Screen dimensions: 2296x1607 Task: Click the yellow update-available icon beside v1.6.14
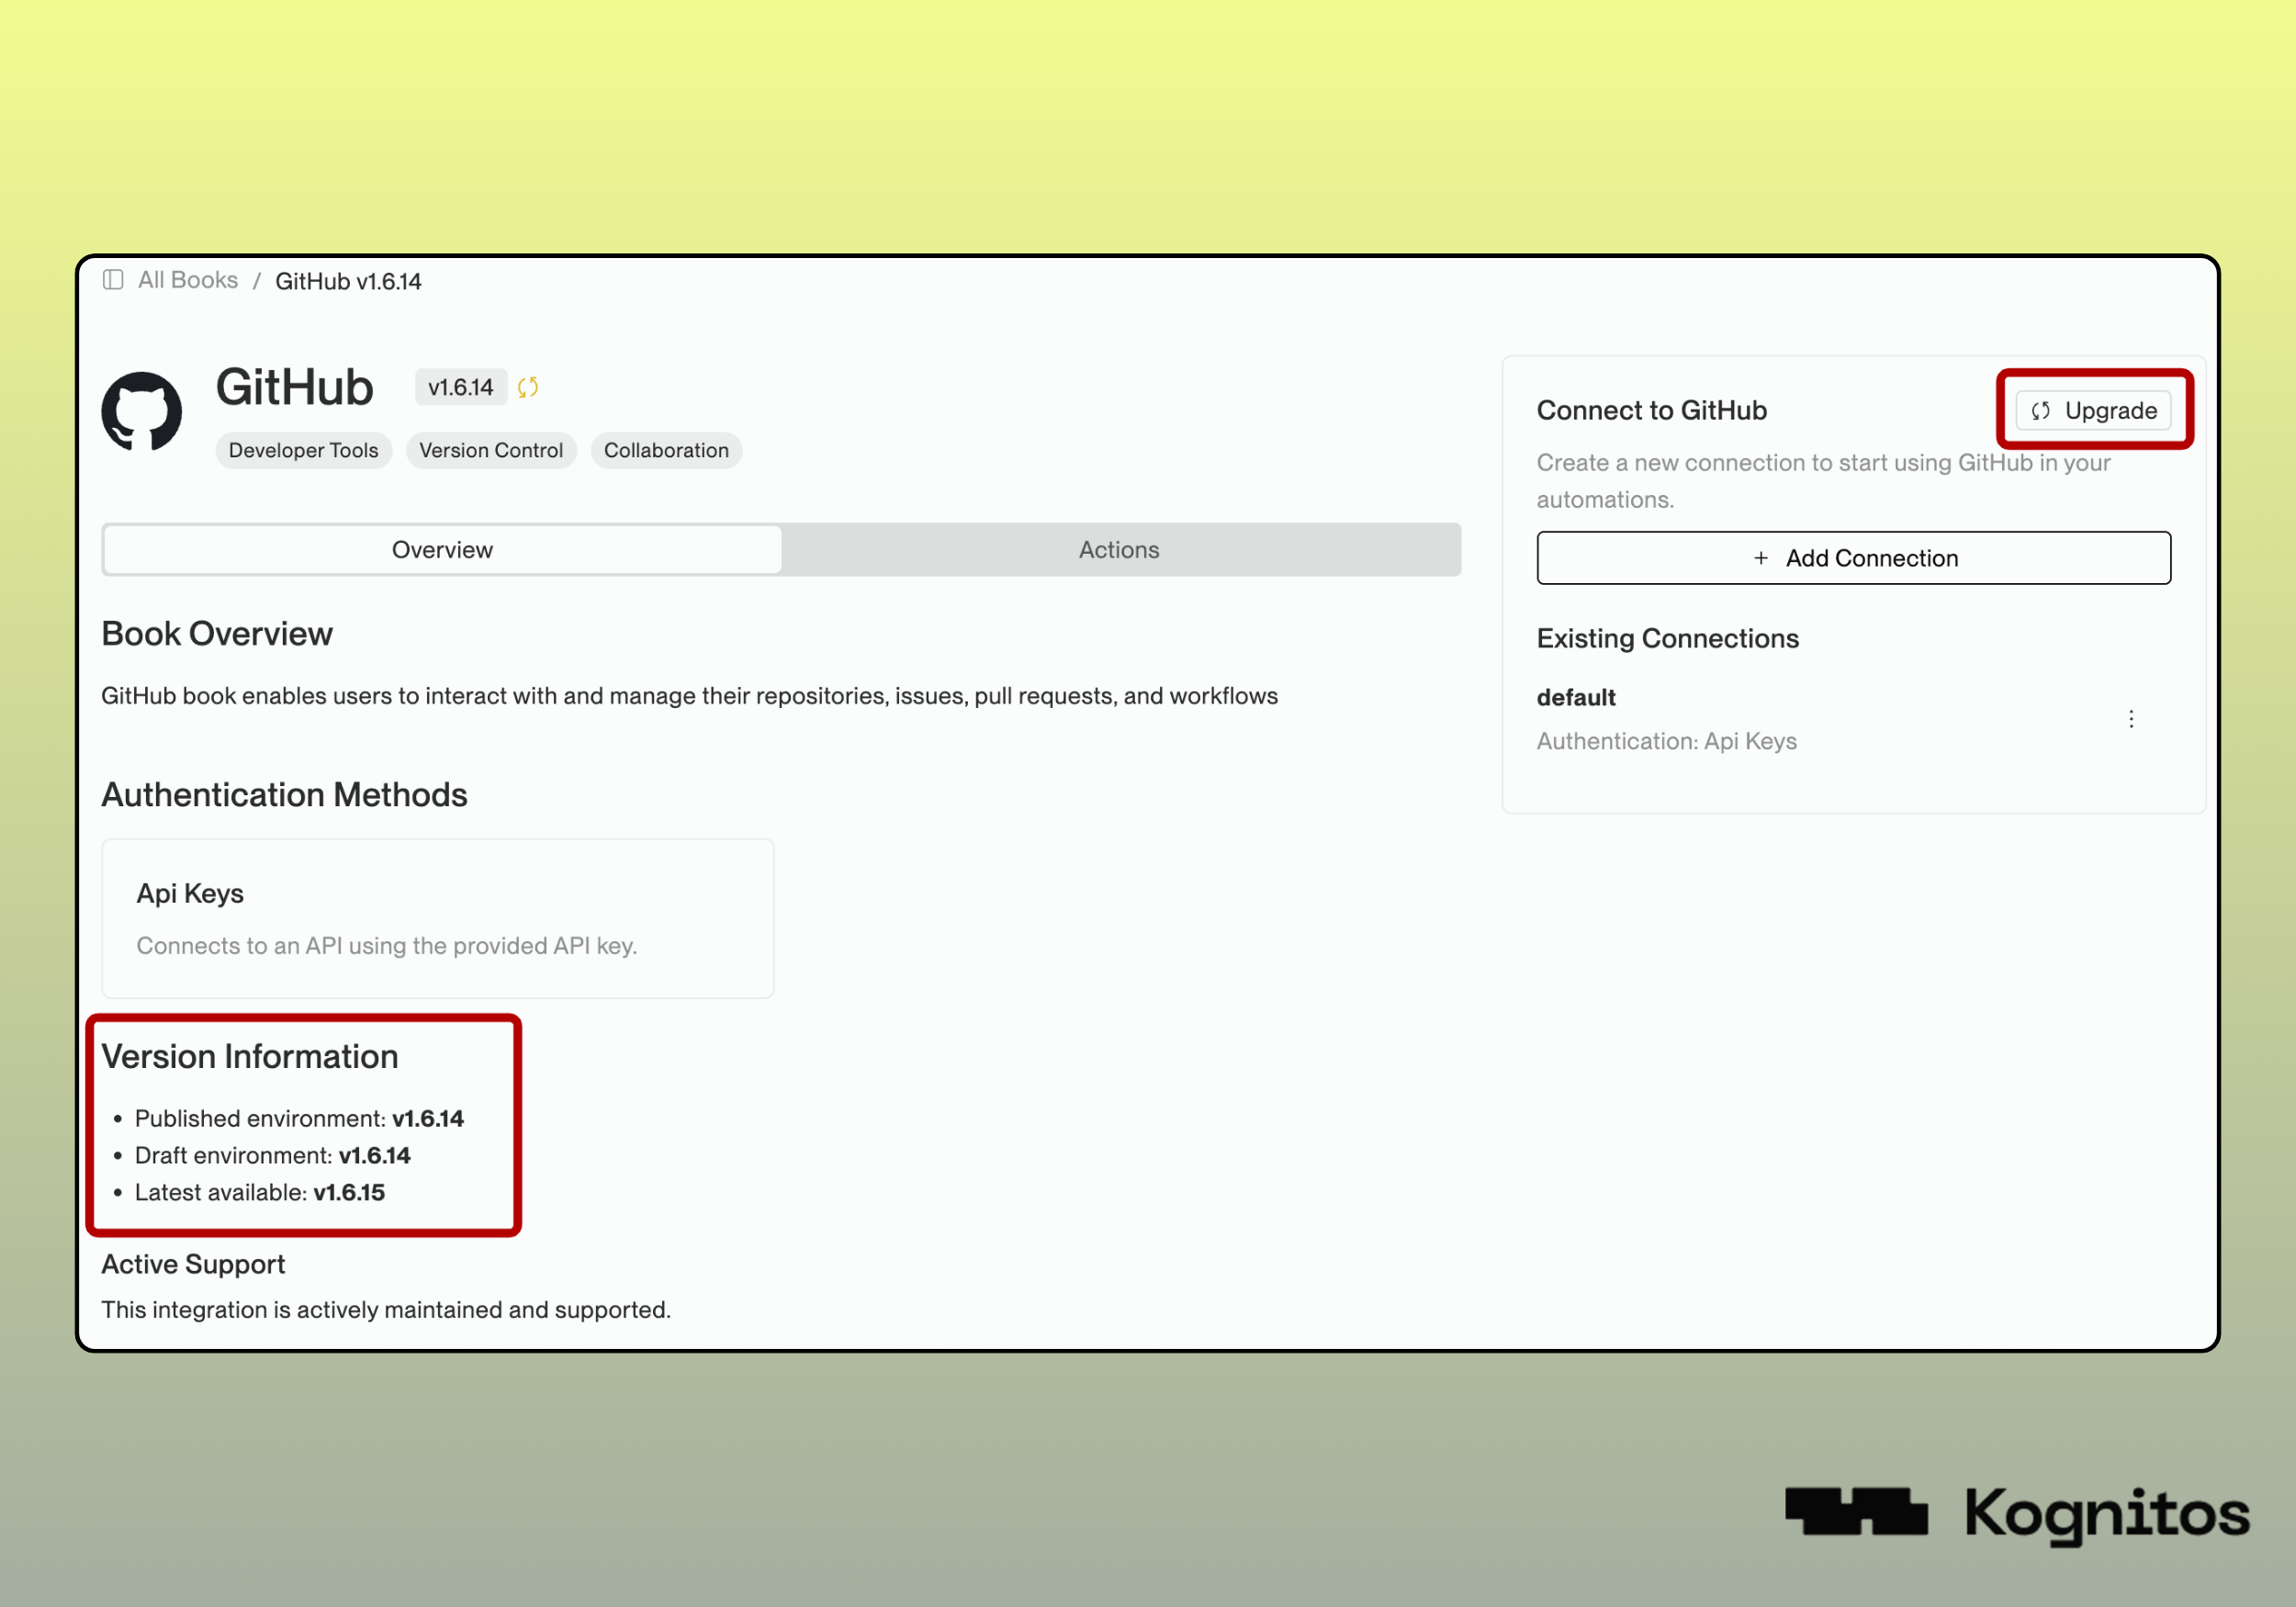coord(528,387)
